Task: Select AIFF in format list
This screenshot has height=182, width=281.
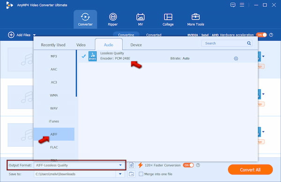Action: click(x=54, y=134)
